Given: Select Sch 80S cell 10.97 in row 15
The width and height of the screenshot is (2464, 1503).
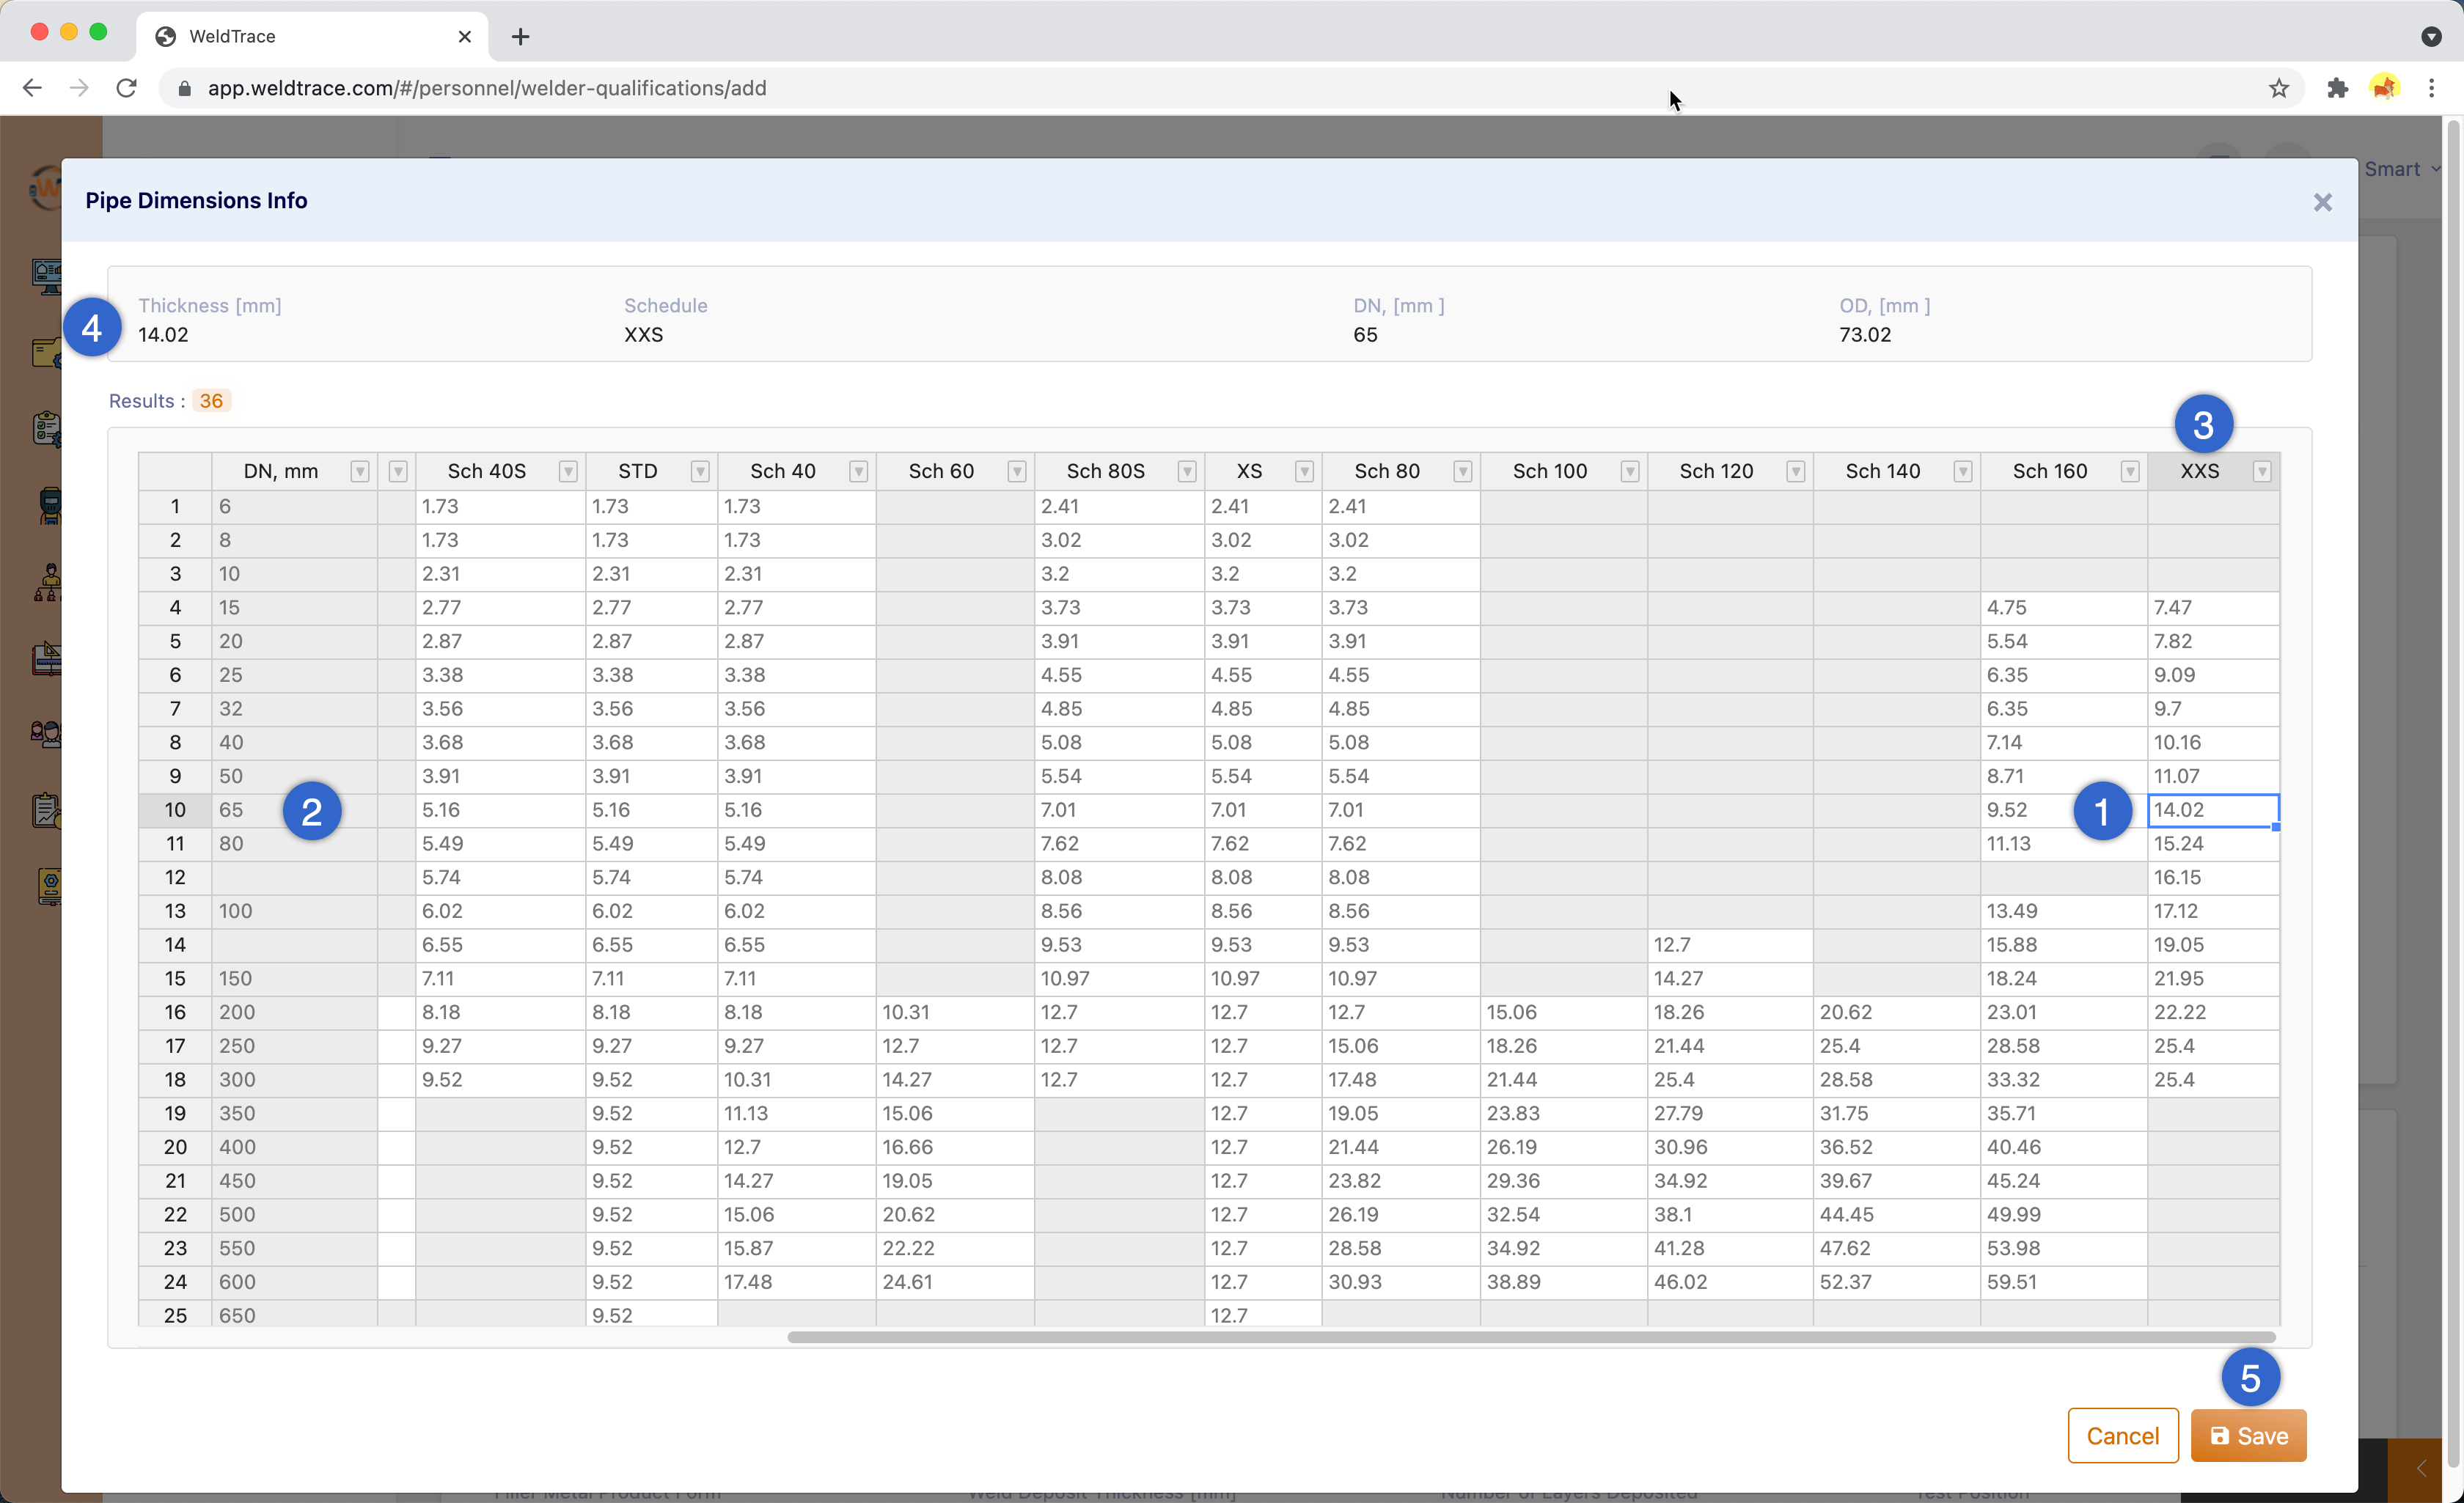Looking at the screenshot, I should [x=1119, y=979].
